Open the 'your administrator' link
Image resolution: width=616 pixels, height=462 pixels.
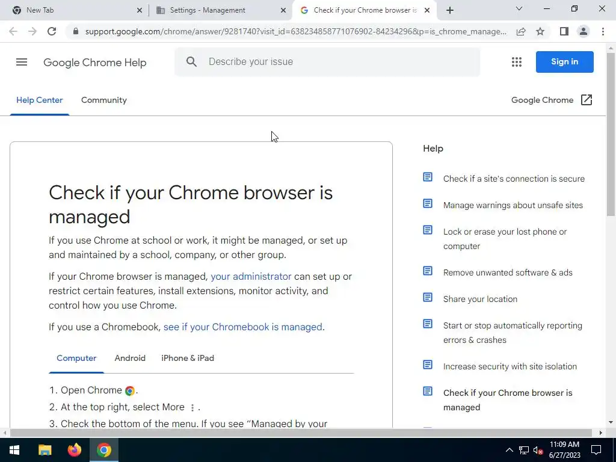coord(251,277)
